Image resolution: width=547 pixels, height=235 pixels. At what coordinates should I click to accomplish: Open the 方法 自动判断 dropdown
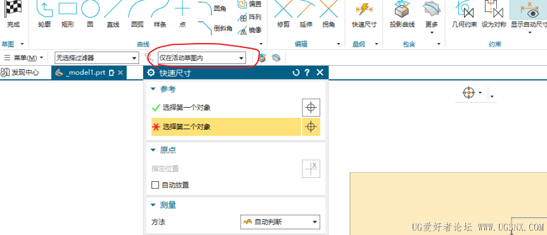(280, 222)
